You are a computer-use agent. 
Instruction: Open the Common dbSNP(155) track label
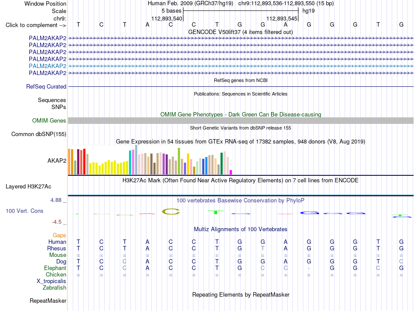[39, 134]
